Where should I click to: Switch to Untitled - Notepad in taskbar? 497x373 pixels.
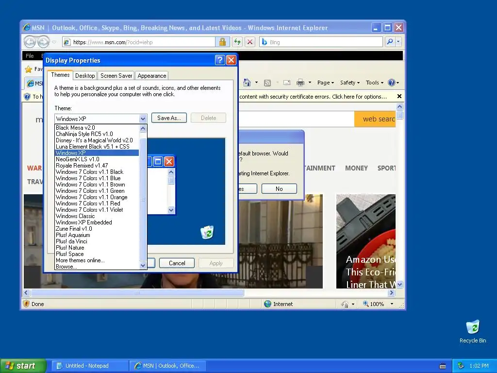[x=90, y=366]
